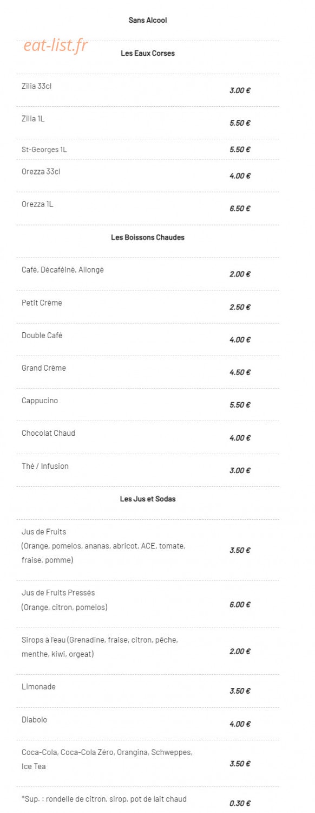Select the Chocolat Chaud item
This screenshot has width=315, height=813.
(48, 433)
